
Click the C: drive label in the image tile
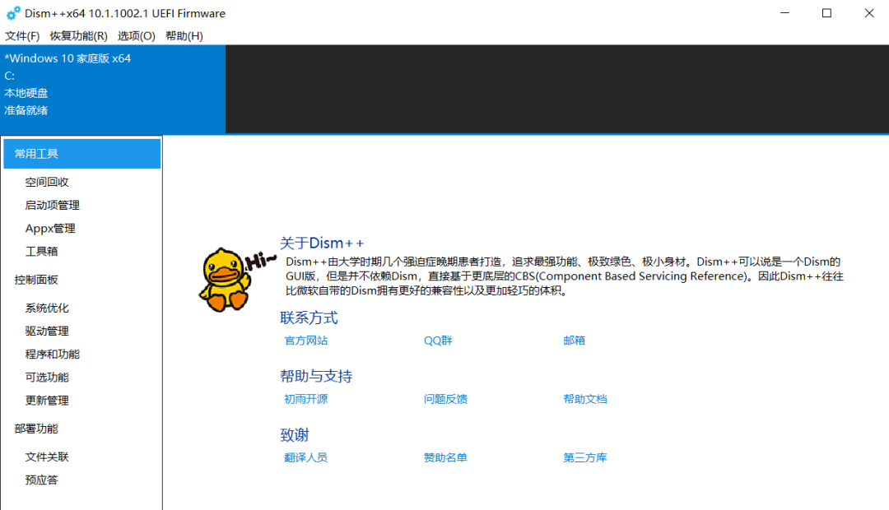click(x=10, y=76)
